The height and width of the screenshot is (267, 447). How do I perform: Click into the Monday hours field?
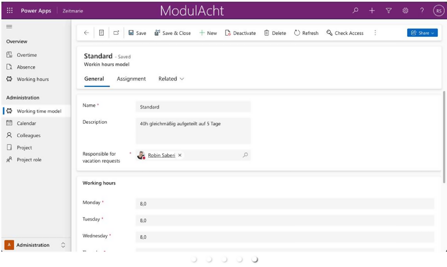(284, 204)
